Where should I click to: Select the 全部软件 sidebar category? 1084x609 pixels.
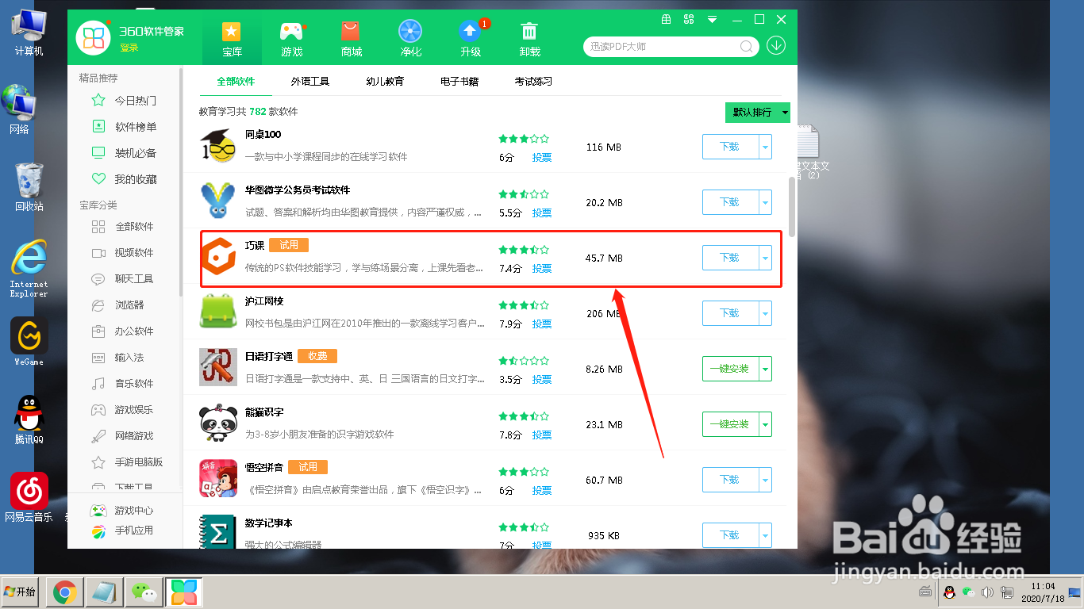(x=125, y=226)
